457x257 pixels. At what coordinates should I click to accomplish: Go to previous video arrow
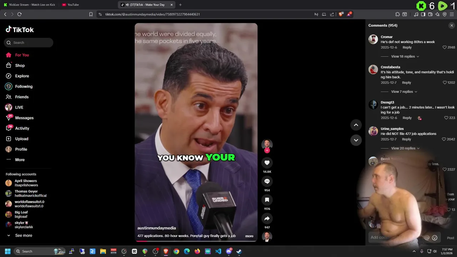(356, 125)
